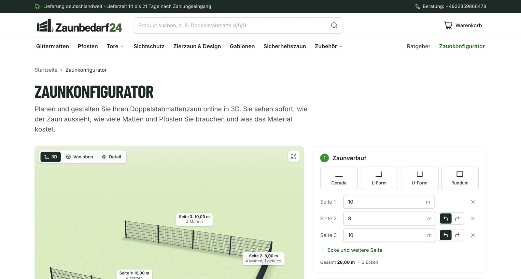Viewport: 521px width, 279px height.
Task: Open the Gittermatten category
Action: click(52, 46)
